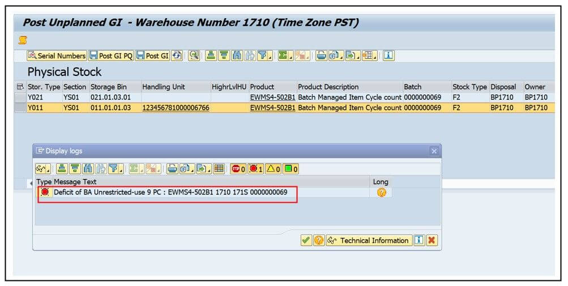Cancel Display logs with red X

432,240
